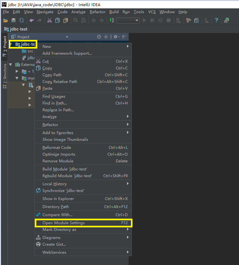
Task: Select Open Module Settings
Action: pos(83,223)
